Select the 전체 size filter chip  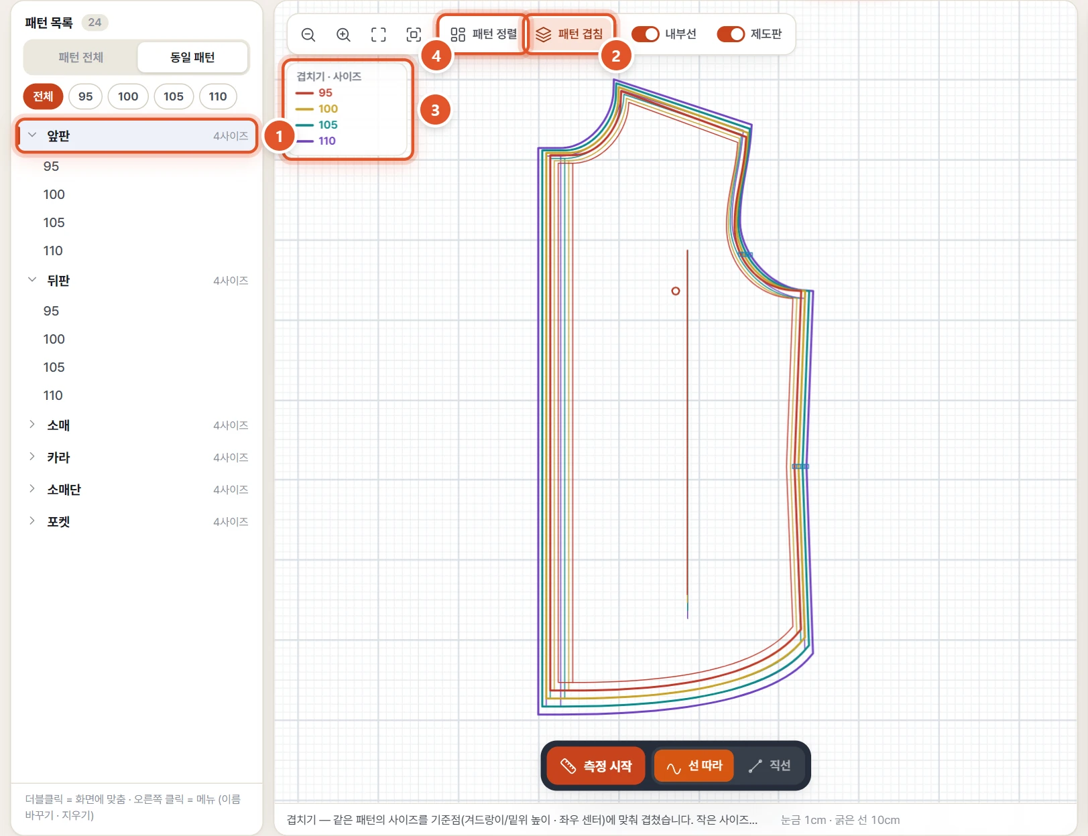(43, 96)
